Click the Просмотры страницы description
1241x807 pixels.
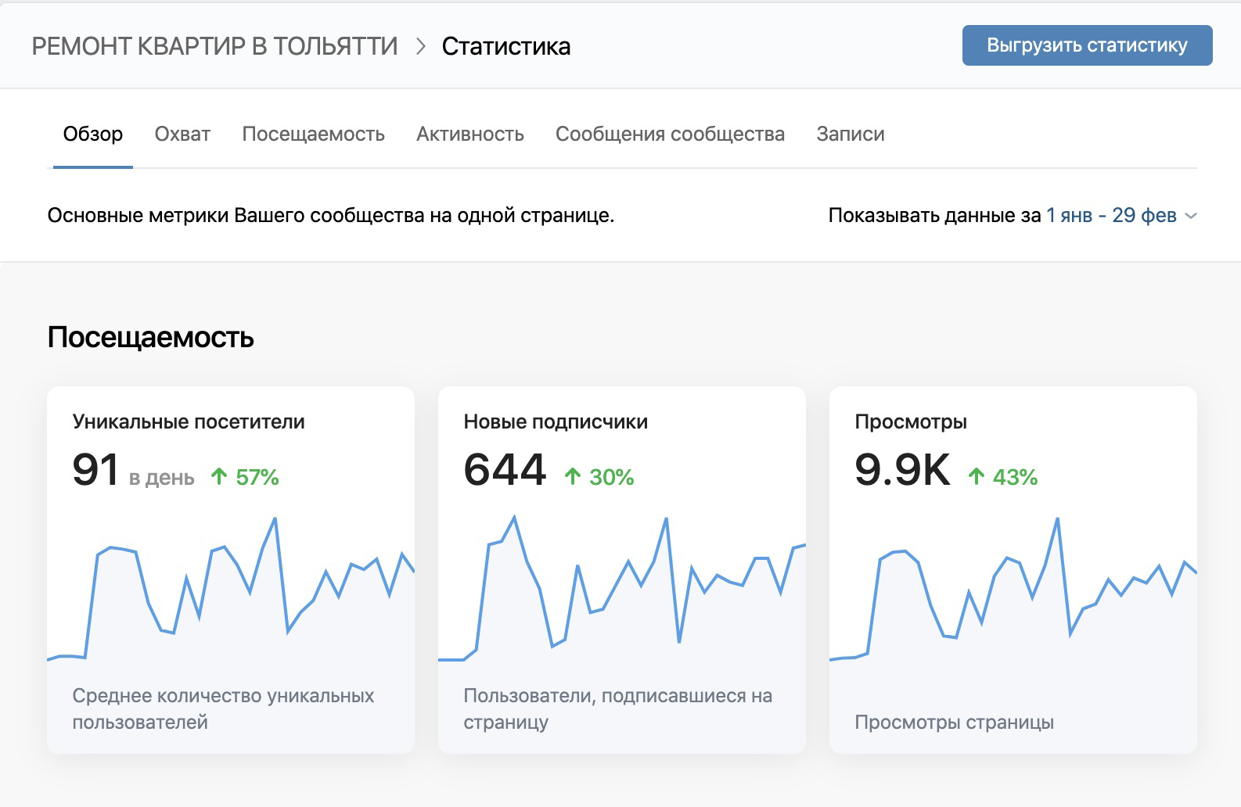pyautogui.click(x=954, y=722)
